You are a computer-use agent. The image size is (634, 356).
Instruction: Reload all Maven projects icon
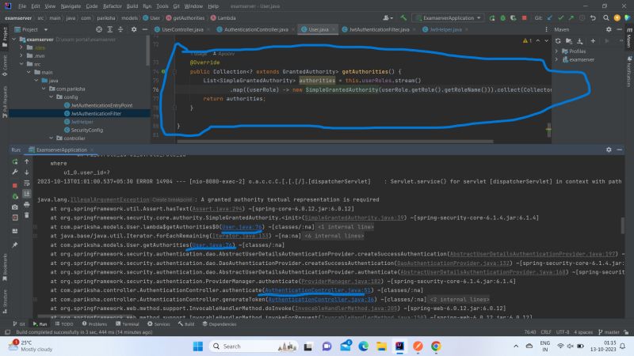pos(558,41)
